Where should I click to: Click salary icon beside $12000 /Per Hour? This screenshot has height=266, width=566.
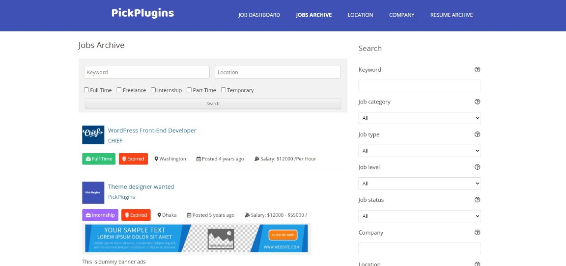point(257,159)
